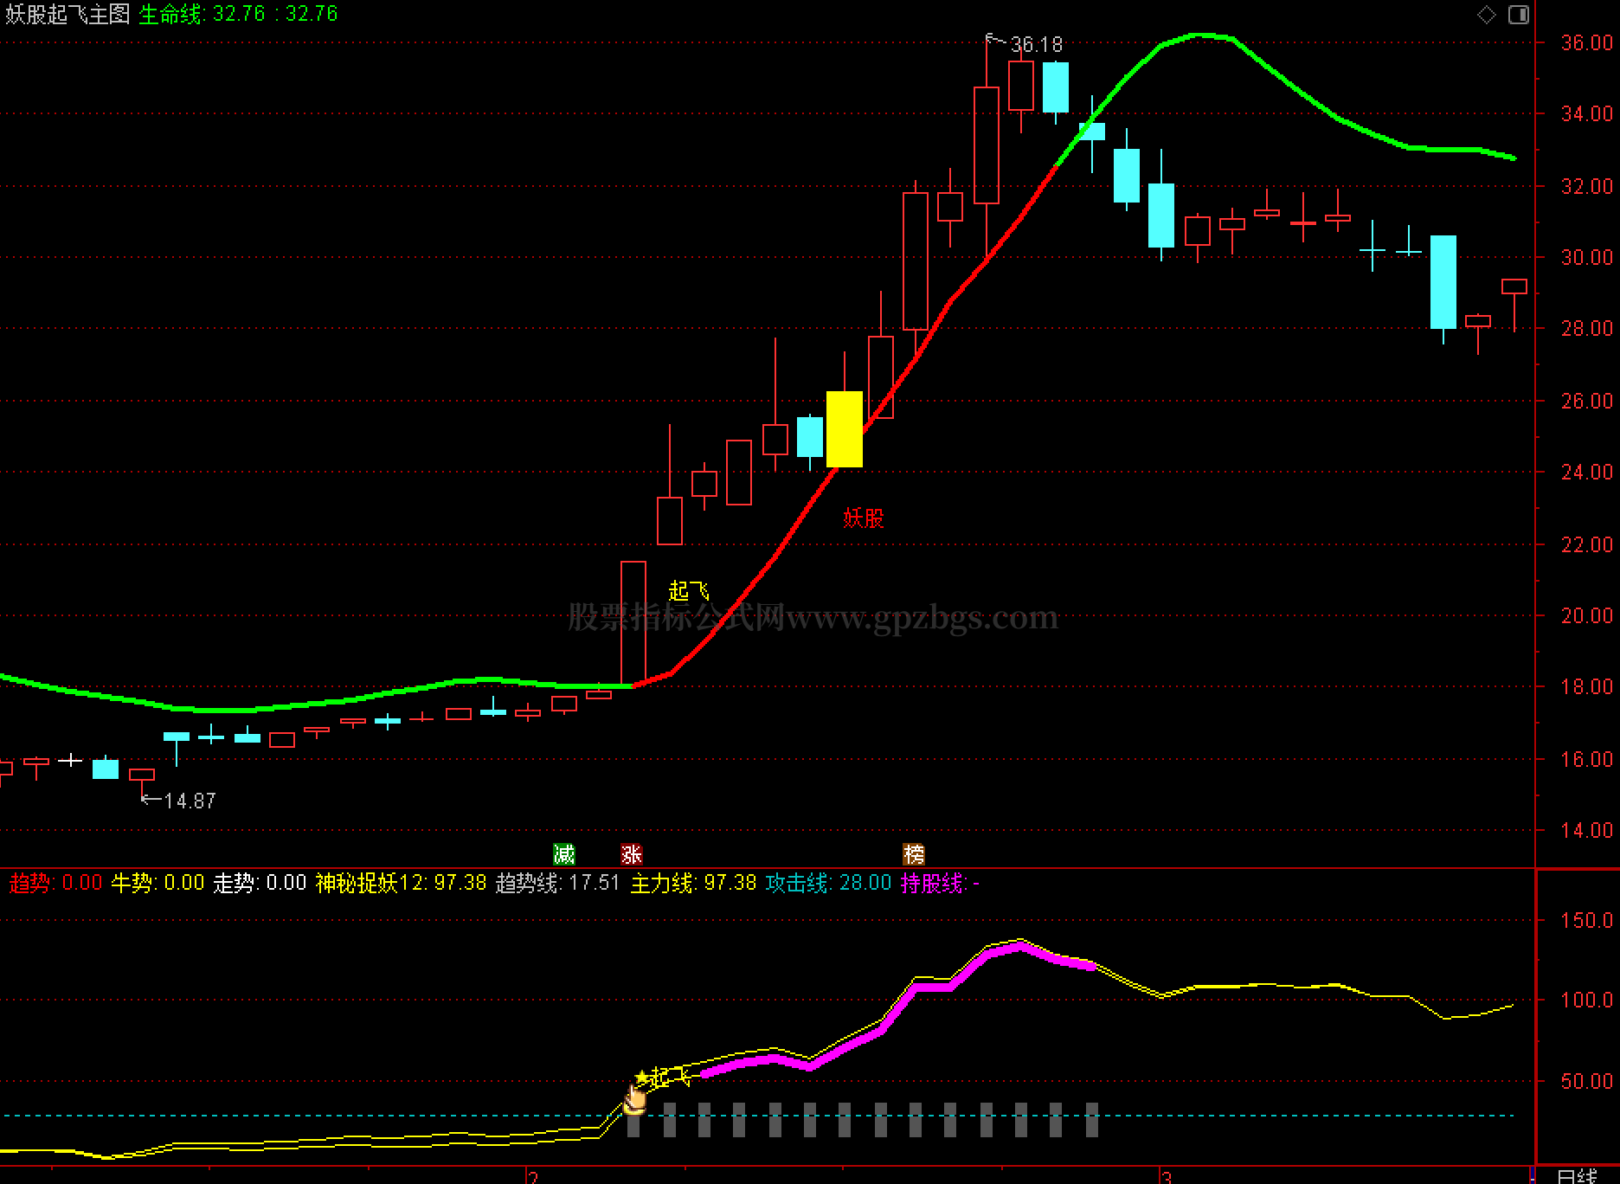Click the 趋势 indicator value label

tap(55, 883)
